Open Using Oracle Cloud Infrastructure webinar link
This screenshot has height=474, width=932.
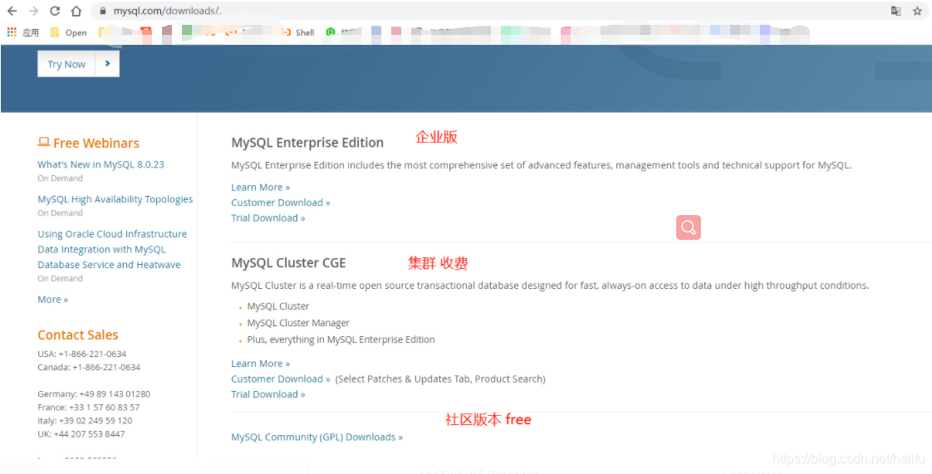[x=112, y=250]
